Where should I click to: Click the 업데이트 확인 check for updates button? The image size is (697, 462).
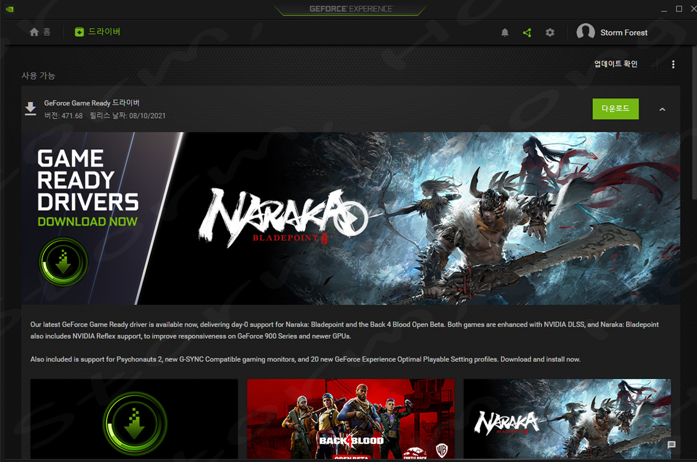click(x=616, y=64)
